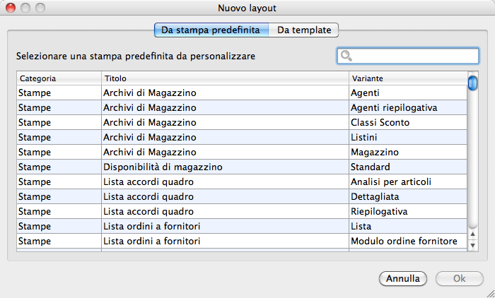This screenshot has width=495, height=298.
Task: Select Lista accordi quadro Dettagliata row
Action: click(240, 196)
